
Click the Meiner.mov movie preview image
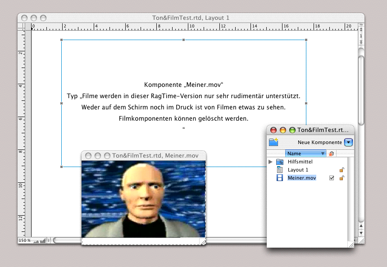coord(143,199)
